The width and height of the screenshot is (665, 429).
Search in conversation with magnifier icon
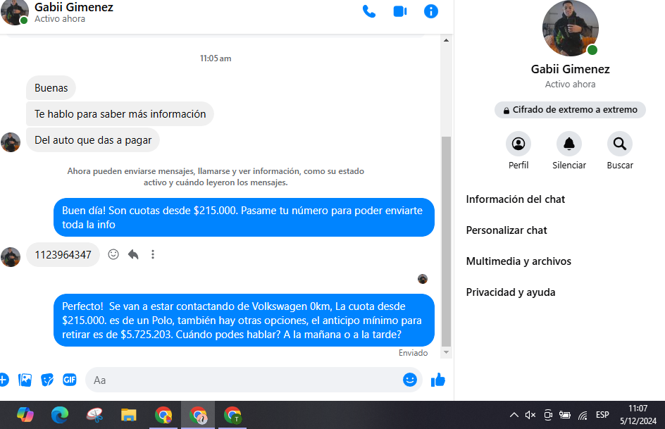pyautogui.click(x=619, y=144)
